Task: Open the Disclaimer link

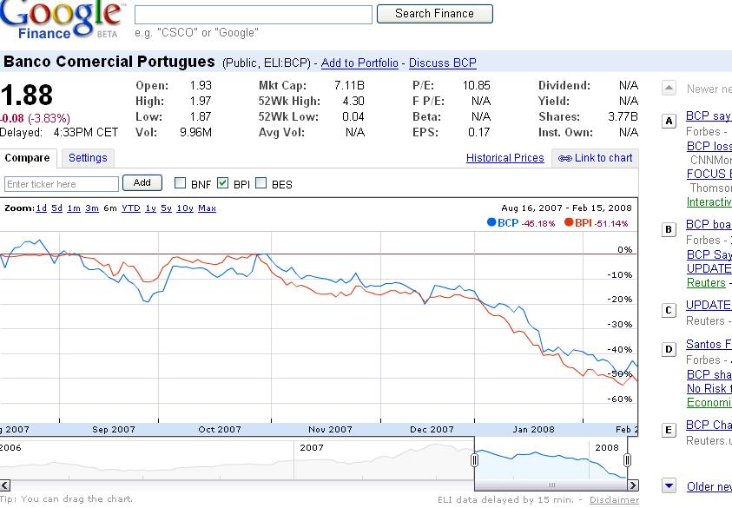Action: pos(615,499)
